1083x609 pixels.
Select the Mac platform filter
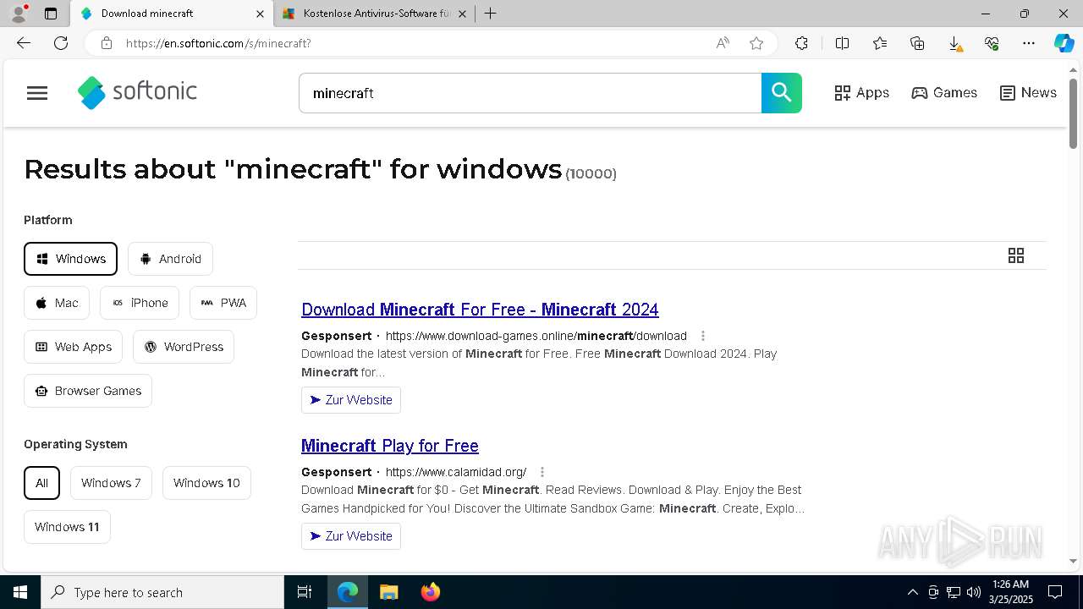(x=57, y=303)
